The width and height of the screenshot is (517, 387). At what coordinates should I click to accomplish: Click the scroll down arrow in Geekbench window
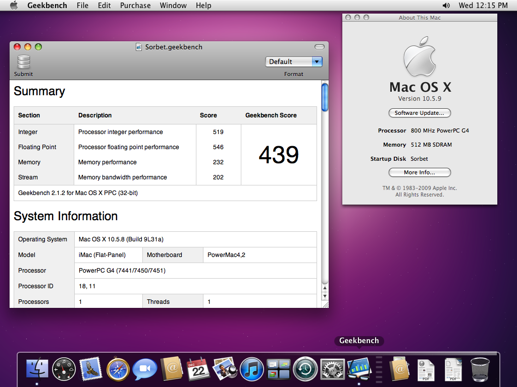(325, 296)
